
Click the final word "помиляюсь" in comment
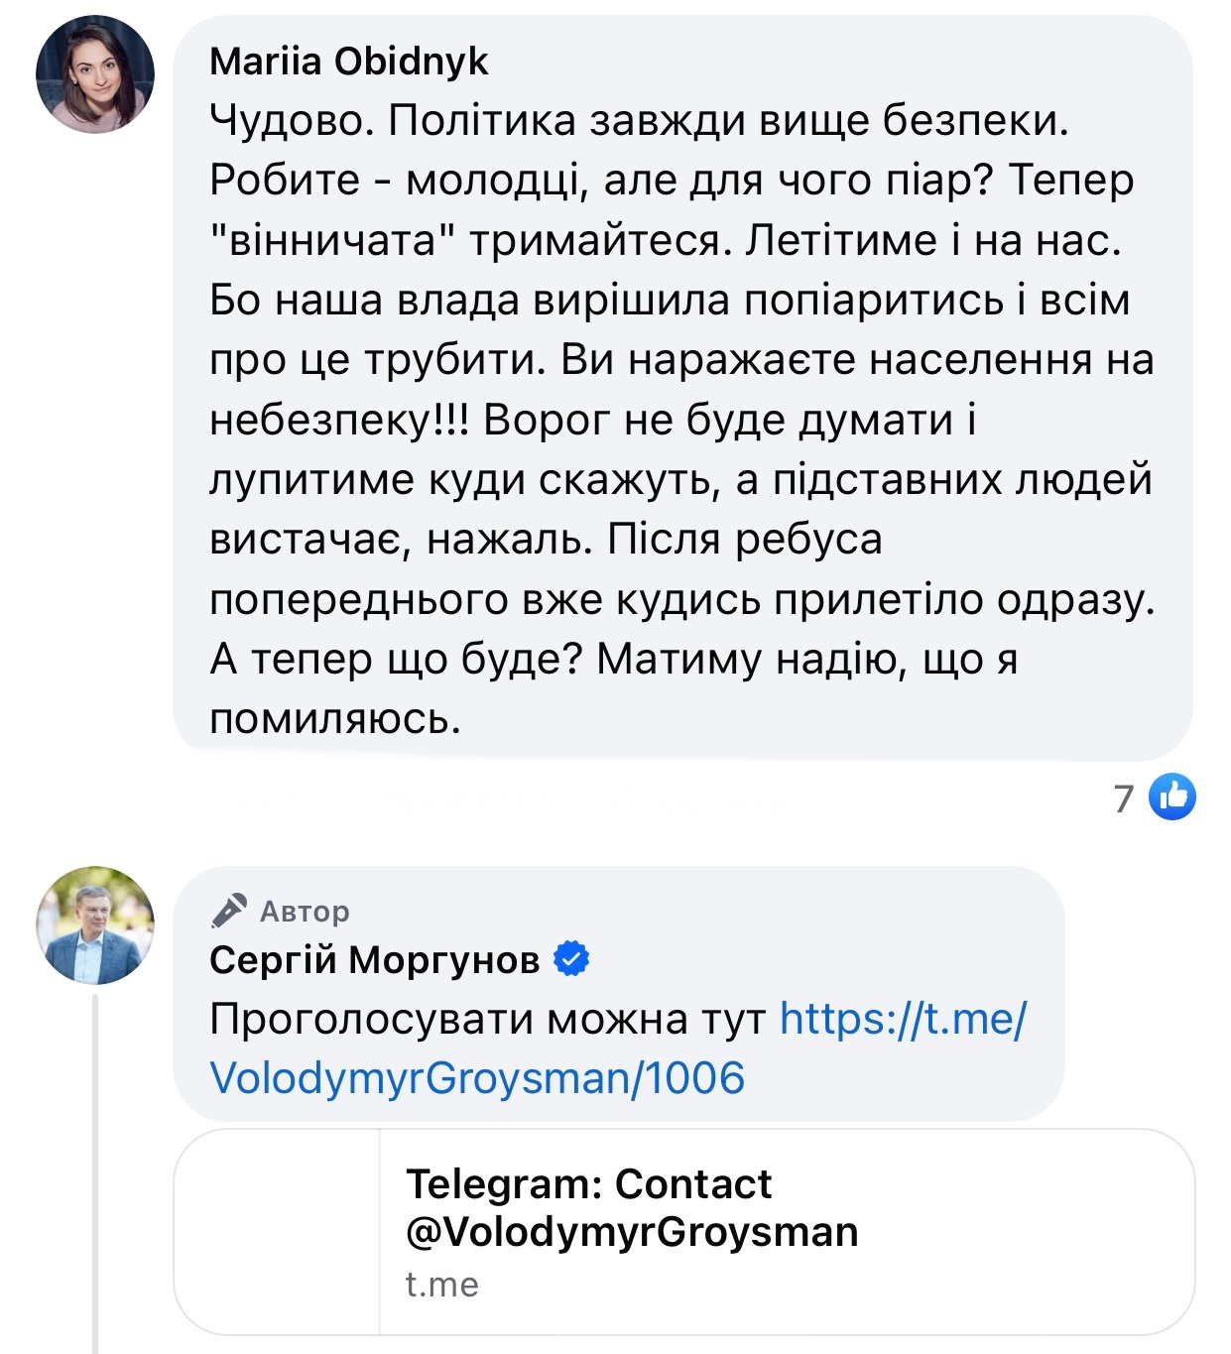pyautogui.click(x=334, y=719)
